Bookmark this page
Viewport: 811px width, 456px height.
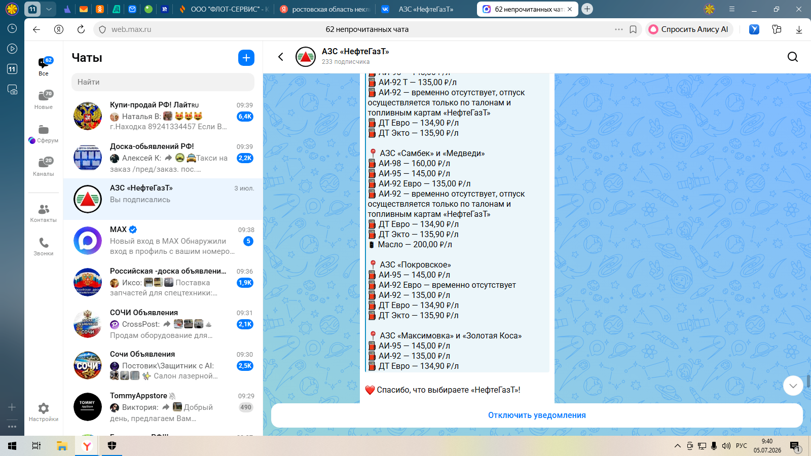[x=633, y=29]
